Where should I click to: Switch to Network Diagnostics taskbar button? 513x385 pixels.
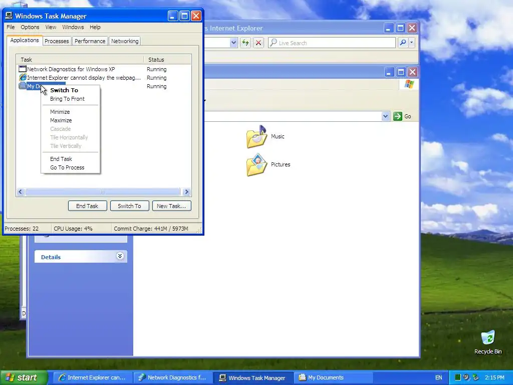click(x=172, y=377)
